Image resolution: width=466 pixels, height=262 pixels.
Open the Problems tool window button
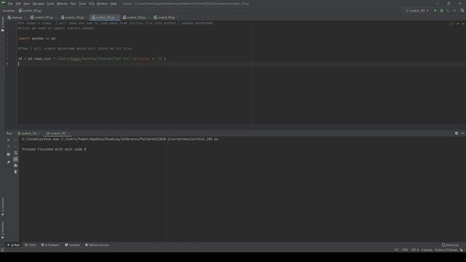coord(50,245)
